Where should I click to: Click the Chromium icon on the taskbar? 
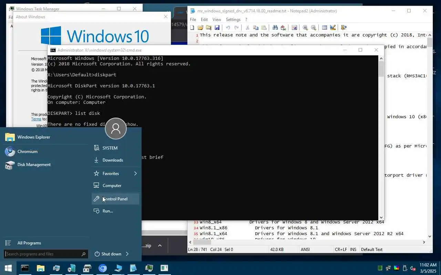tap(103, 268)
